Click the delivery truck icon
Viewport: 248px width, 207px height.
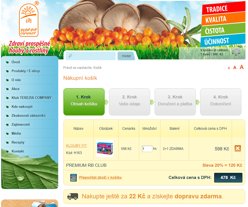pyautogui.click(x=73, y=196)
